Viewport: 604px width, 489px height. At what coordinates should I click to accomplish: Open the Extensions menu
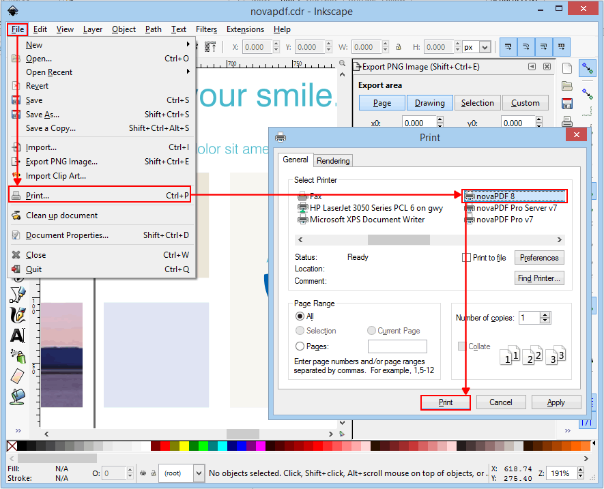tap(245, 29)
